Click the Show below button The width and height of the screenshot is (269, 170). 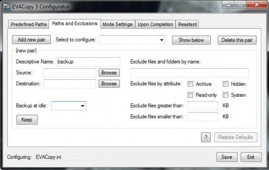tap(191, 40)
